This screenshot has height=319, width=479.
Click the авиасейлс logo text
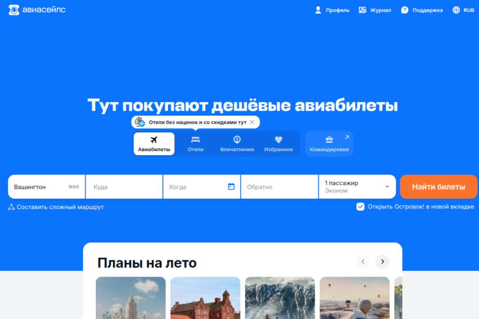(44, 10)
